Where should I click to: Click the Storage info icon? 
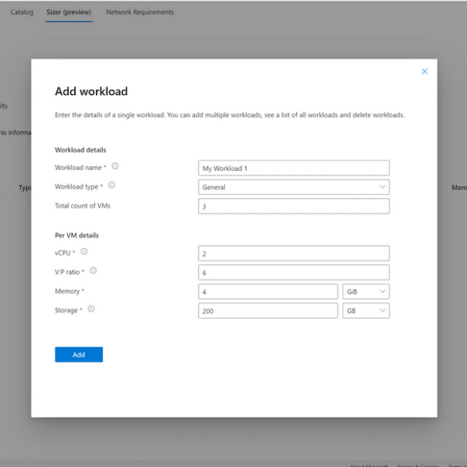tap(91, 309)
